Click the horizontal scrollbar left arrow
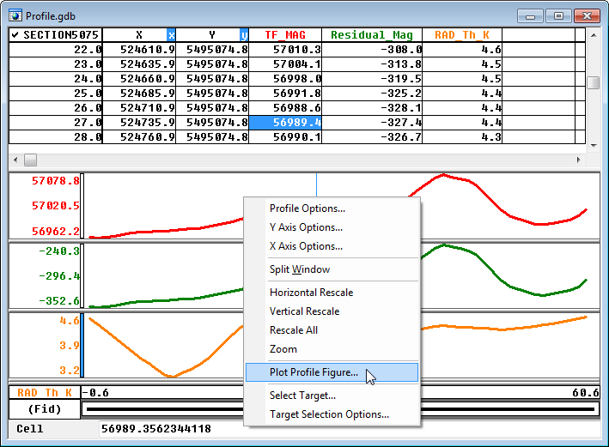This screenshot has height=447, width=609. (15, 160)
